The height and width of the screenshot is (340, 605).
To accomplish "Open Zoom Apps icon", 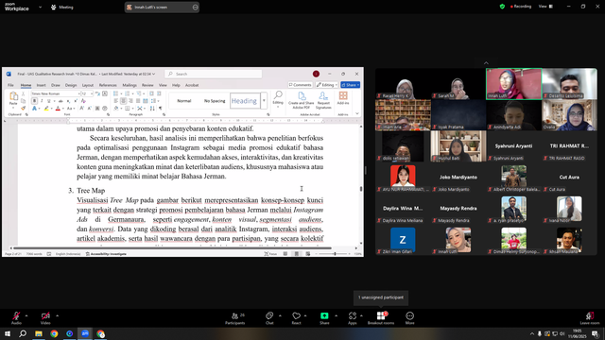I will coord(353,315).
